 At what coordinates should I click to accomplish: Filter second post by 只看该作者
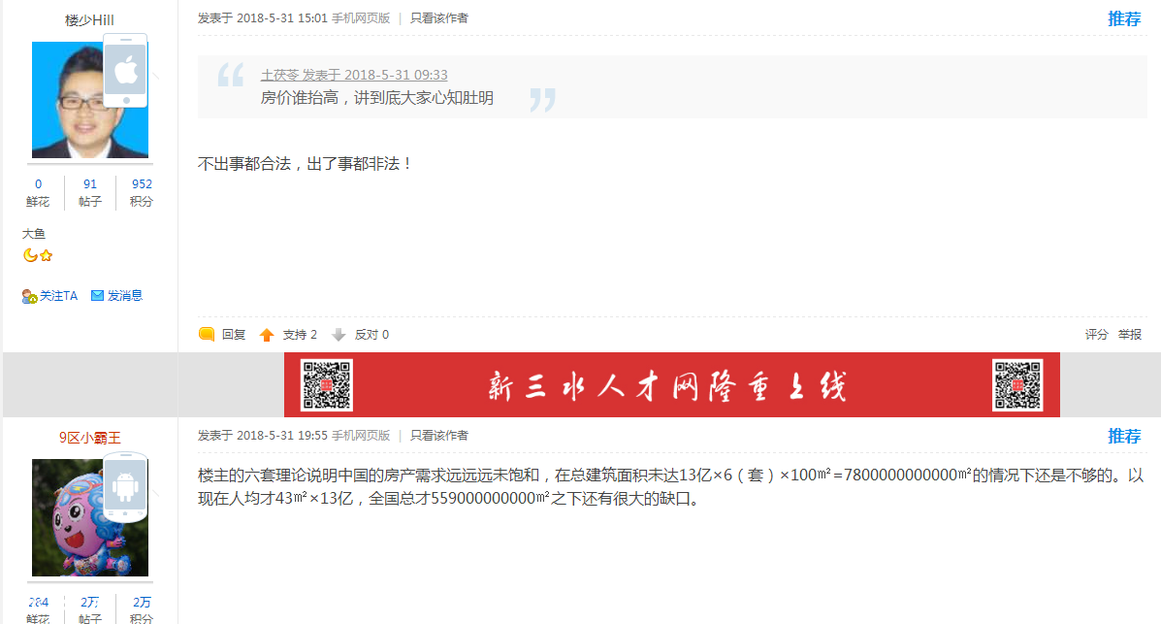[x=438, y=436]
